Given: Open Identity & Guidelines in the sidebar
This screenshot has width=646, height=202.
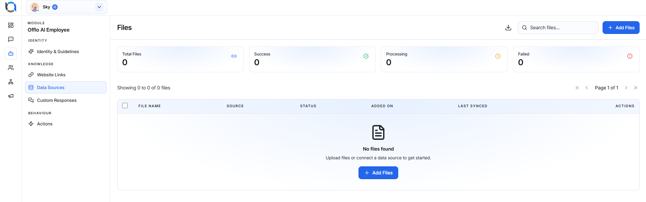Looking at the screenshot, I should 66,51.
